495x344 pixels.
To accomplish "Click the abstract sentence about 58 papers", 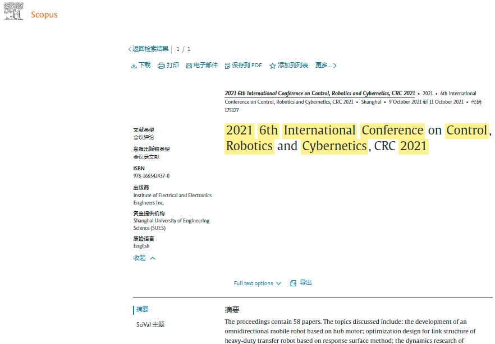I will coord(273,322).
